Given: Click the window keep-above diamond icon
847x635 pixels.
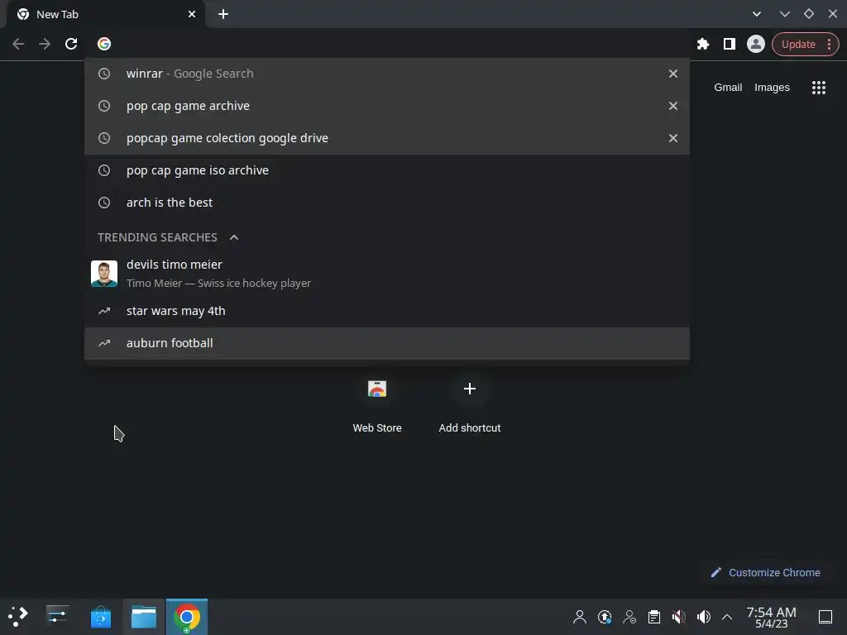Looking at the screenshot, I should [x=809, y=14].
